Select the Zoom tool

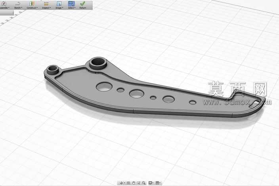138,183
